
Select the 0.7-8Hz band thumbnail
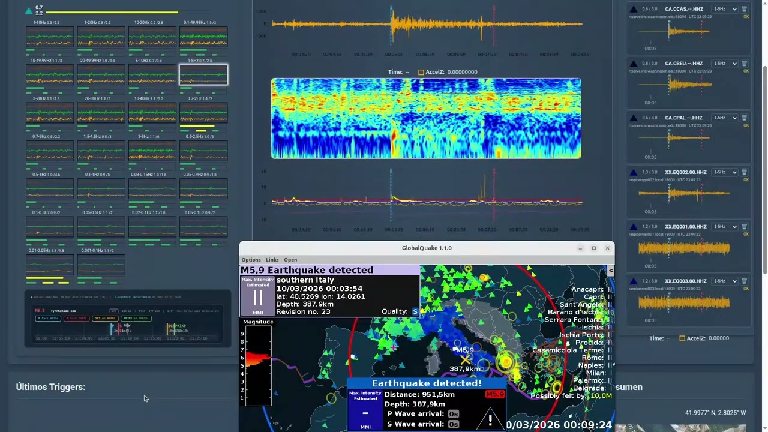[50, 151]
